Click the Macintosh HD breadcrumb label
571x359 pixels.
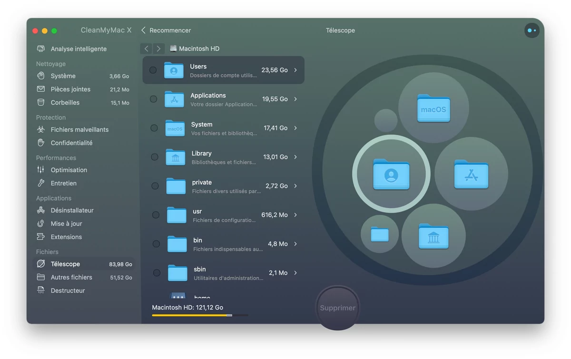click(x=199, y=49)
